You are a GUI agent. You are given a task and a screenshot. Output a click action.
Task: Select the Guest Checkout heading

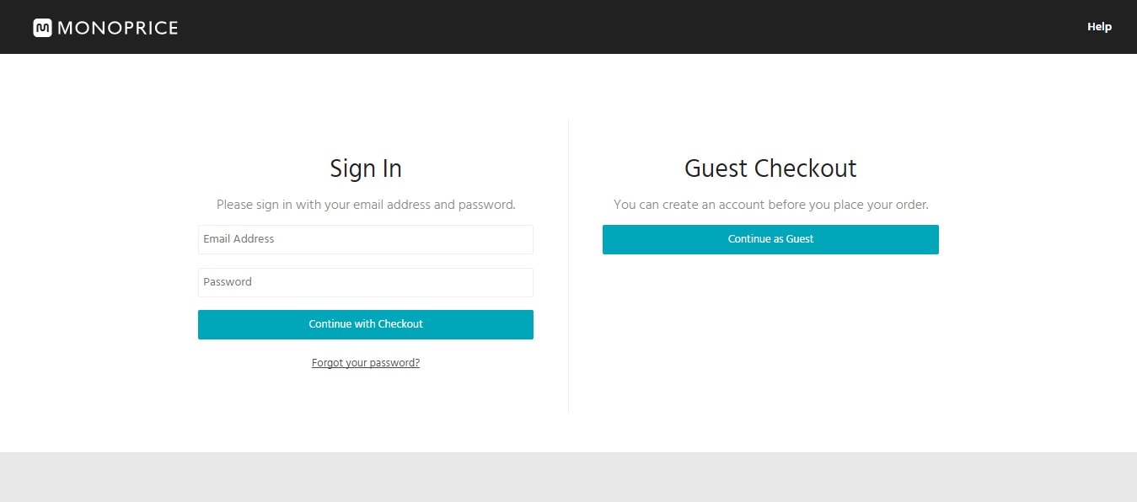click(x=770, y=168)
